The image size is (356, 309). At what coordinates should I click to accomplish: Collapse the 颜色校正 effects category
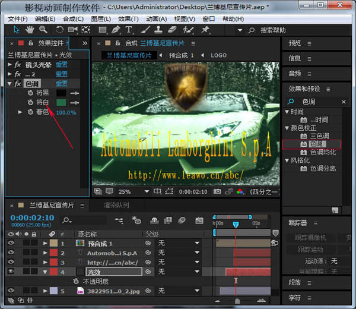pyautogui.click(x=287, y=128)
